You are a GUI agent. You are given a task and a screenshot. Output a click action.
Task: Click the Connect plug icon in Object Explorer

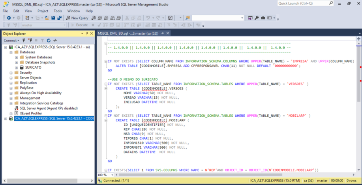coord(24,40)
